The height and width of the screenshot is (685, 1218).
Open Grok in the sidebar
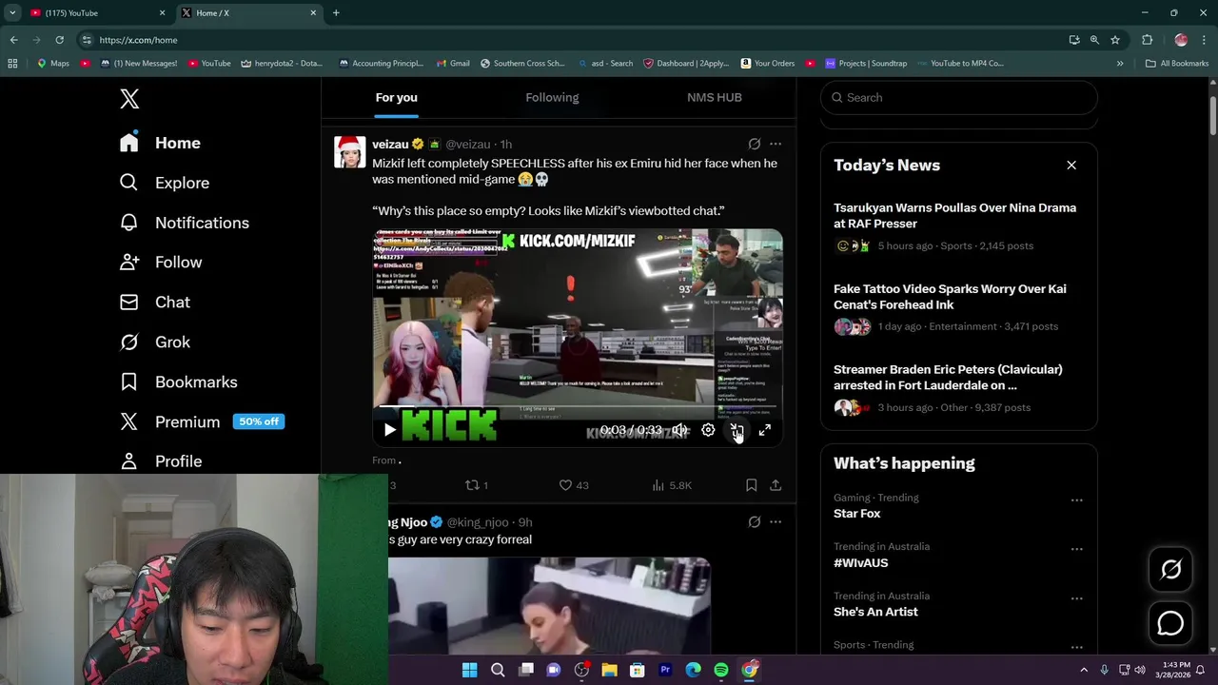click(154, 342)
